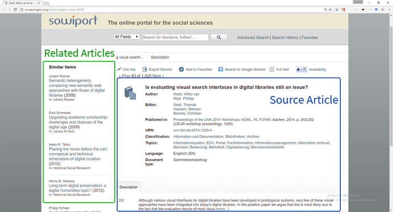Open the All Fields dropdown
The width and height of the screenshot is (393, 212).
click(126, 37)
